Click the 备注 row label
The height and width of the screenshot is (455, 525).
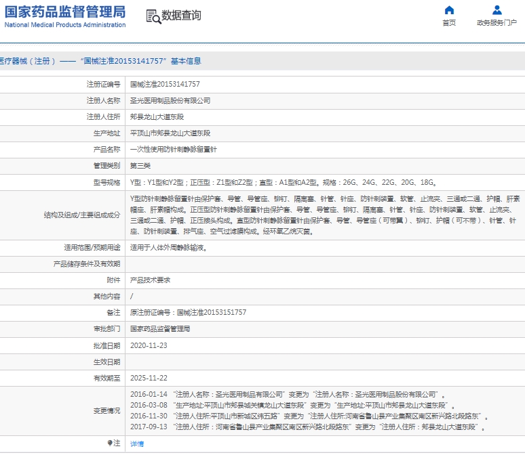[113, 313]
